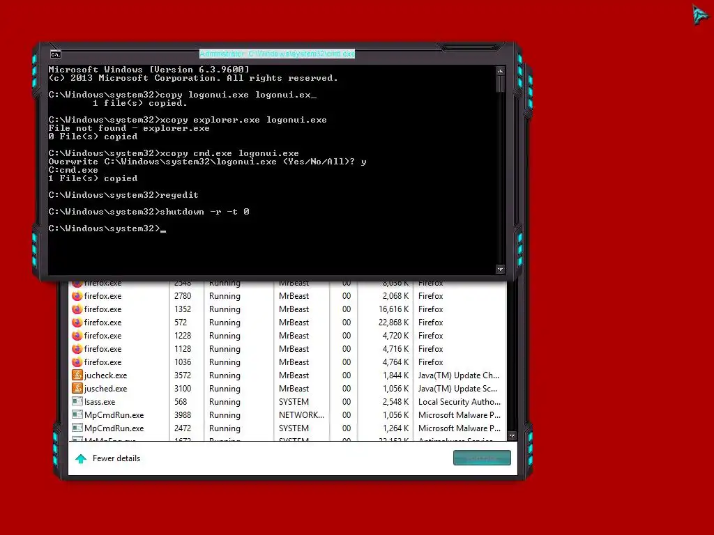Click Running status in jucheck.exe row

225,375
